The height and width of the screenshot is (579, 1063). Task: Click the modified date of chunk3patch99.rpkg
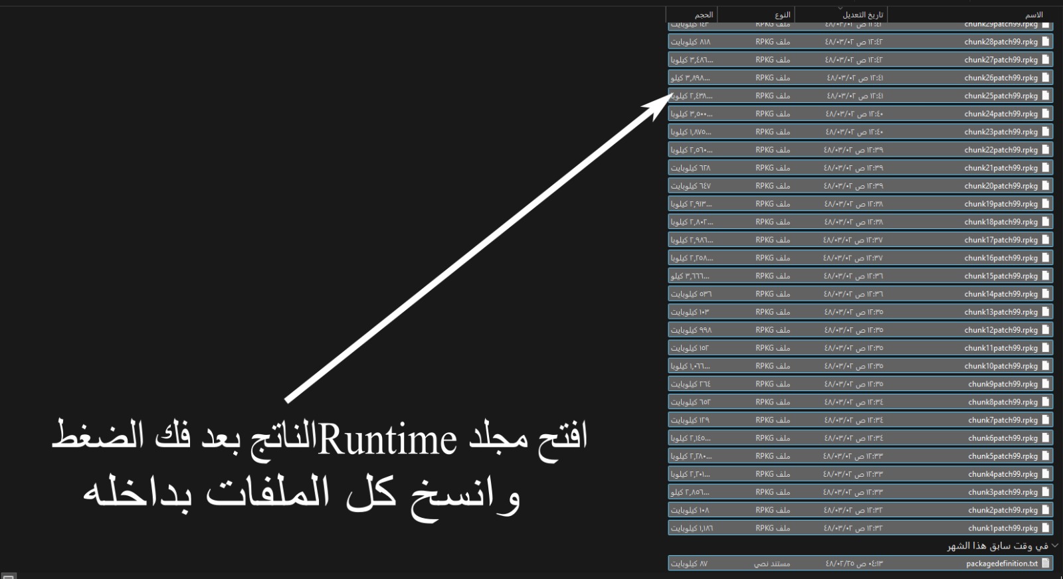[854, 492]
